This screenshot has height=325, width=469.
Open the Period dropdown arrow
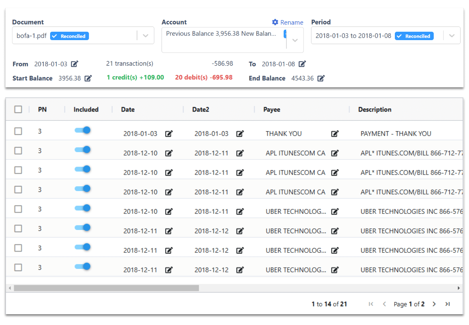coord(452,36)
